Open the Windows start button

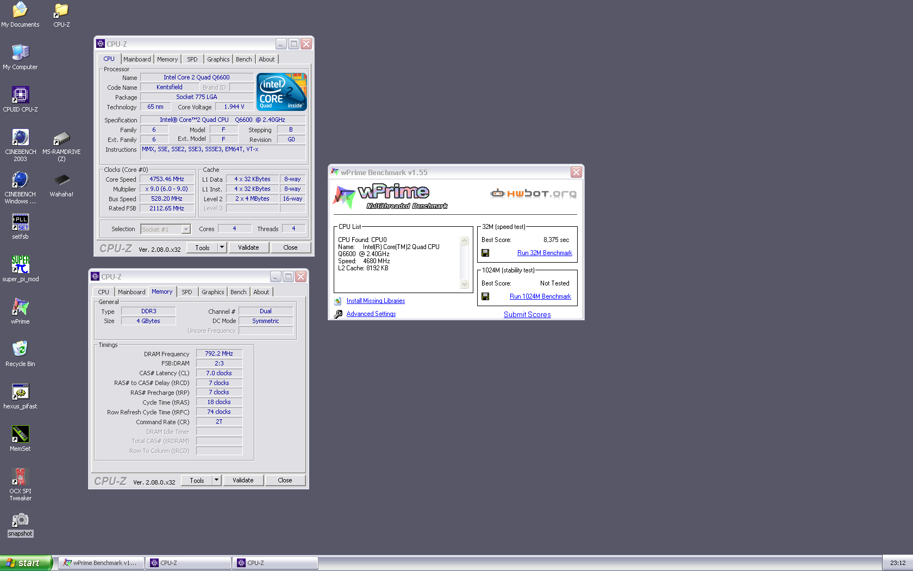pos(26,563)
